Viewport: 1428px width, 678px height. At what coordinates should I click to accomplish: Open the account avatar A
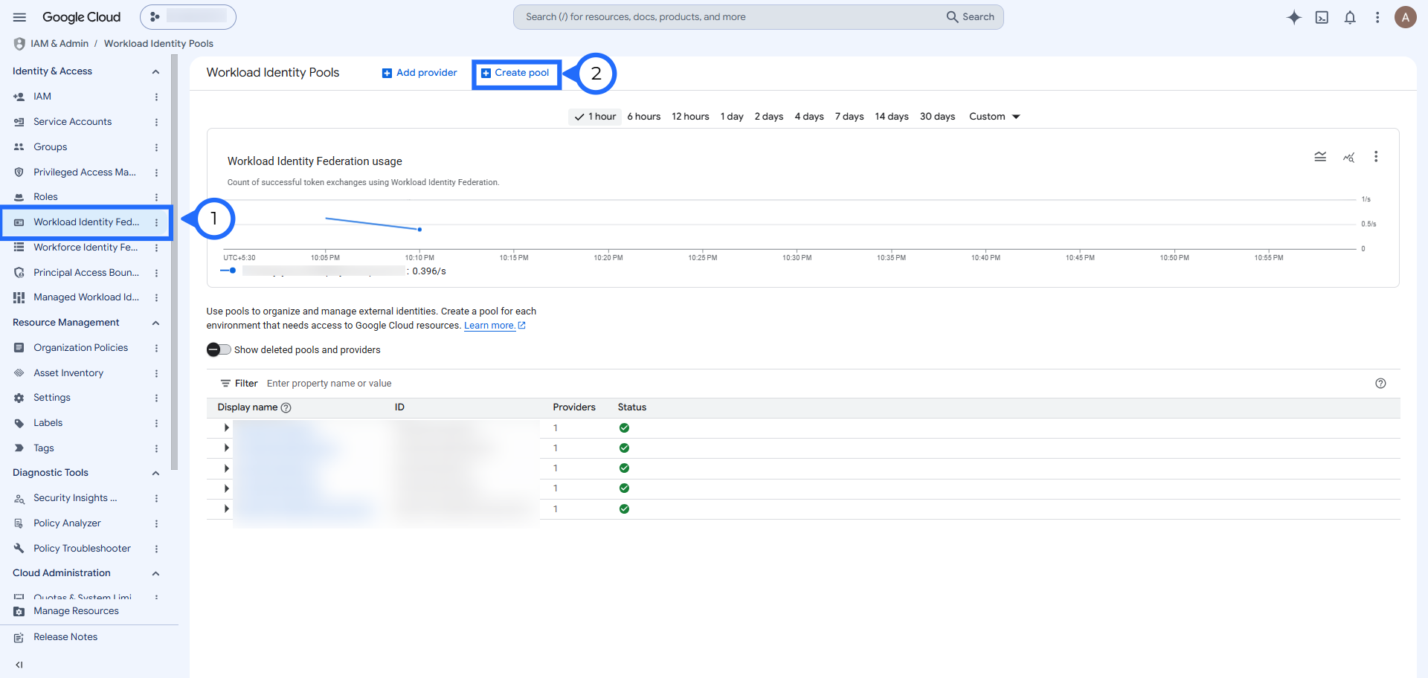tap(1405, 17)
